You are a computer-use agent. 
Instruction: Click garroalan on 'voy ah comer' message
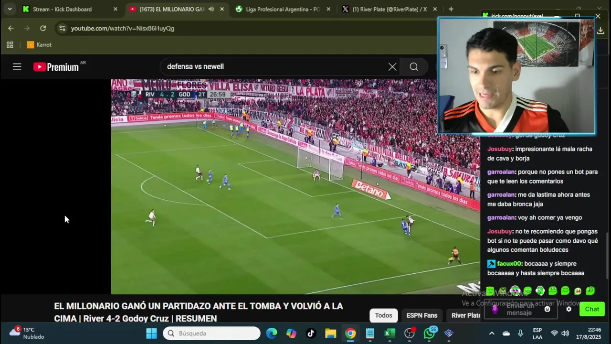[x=501, y=218]
